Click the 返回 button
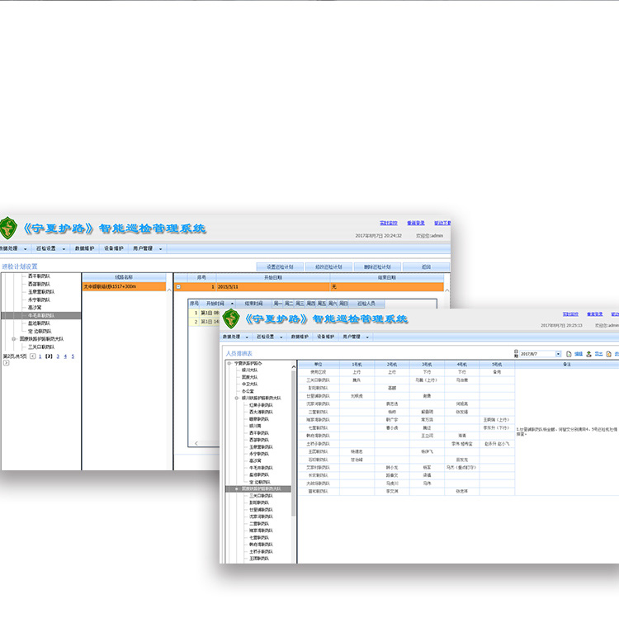 coord(427,267)
